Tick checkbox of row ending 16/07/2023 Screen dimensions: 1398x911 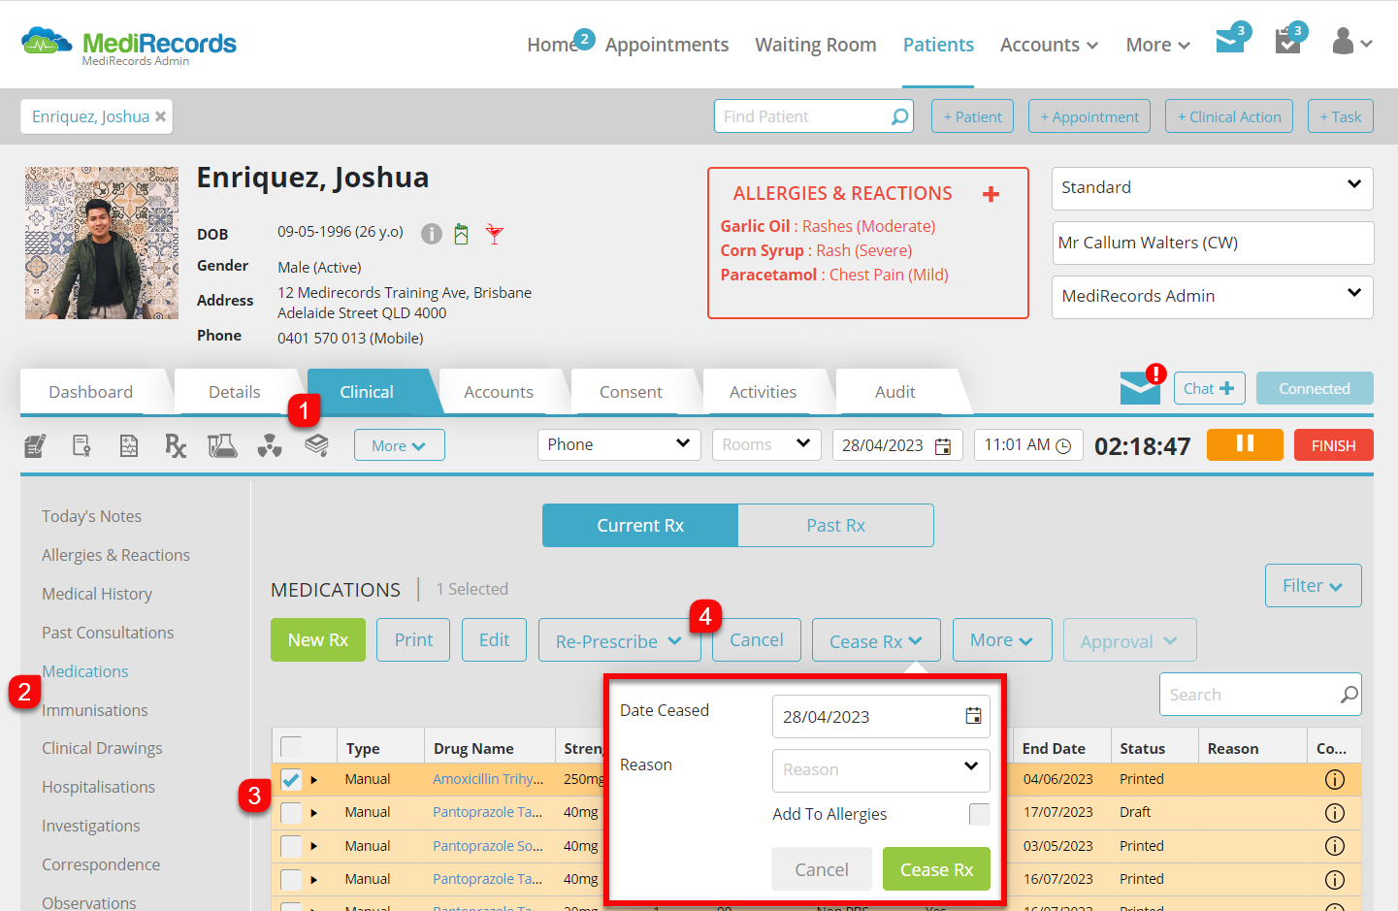[291, 879]
